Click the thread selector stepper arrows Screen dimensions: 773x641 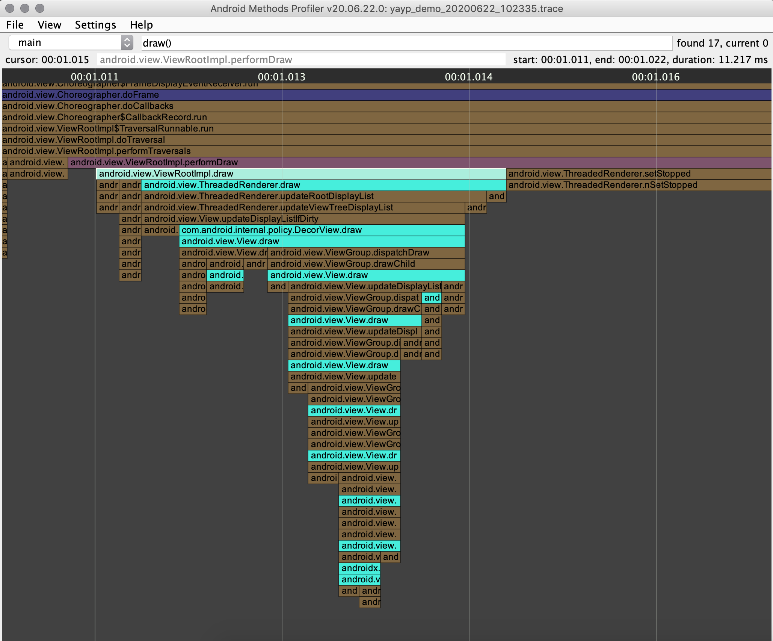point(127,42)
